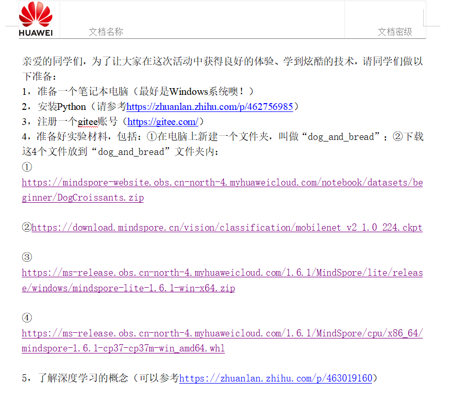This screenshot has height=396, width=474.
Task: Click item 5 text 了解深度学习的概念
Action: [83, 378]
